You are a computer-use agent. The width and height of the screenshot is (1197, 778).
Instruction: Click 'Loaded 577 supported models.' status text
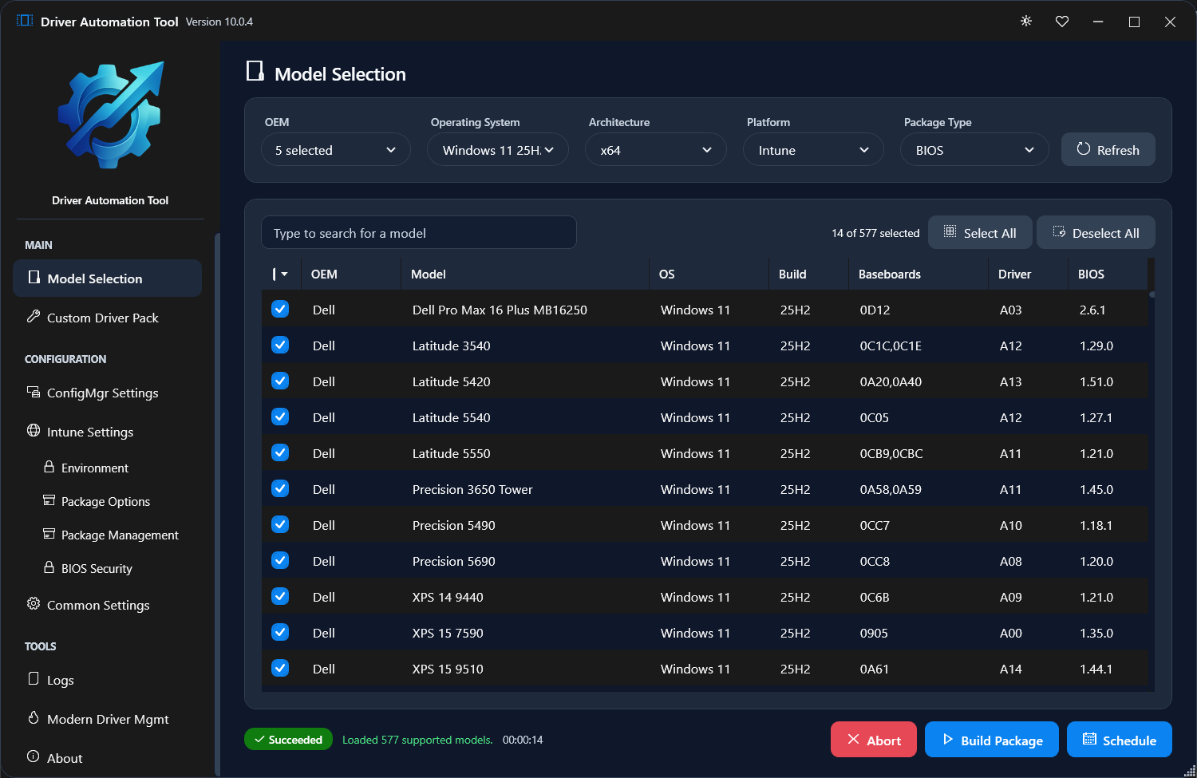click(417, 740)
